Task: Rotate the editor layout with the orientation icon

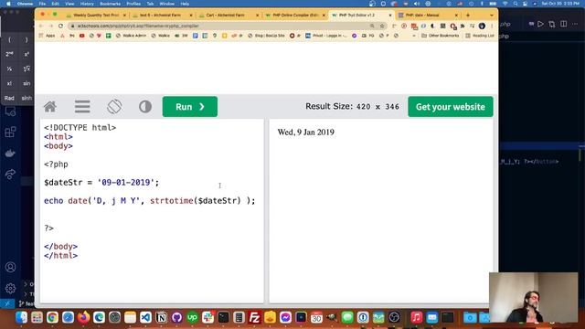Action: pos(114,107)
